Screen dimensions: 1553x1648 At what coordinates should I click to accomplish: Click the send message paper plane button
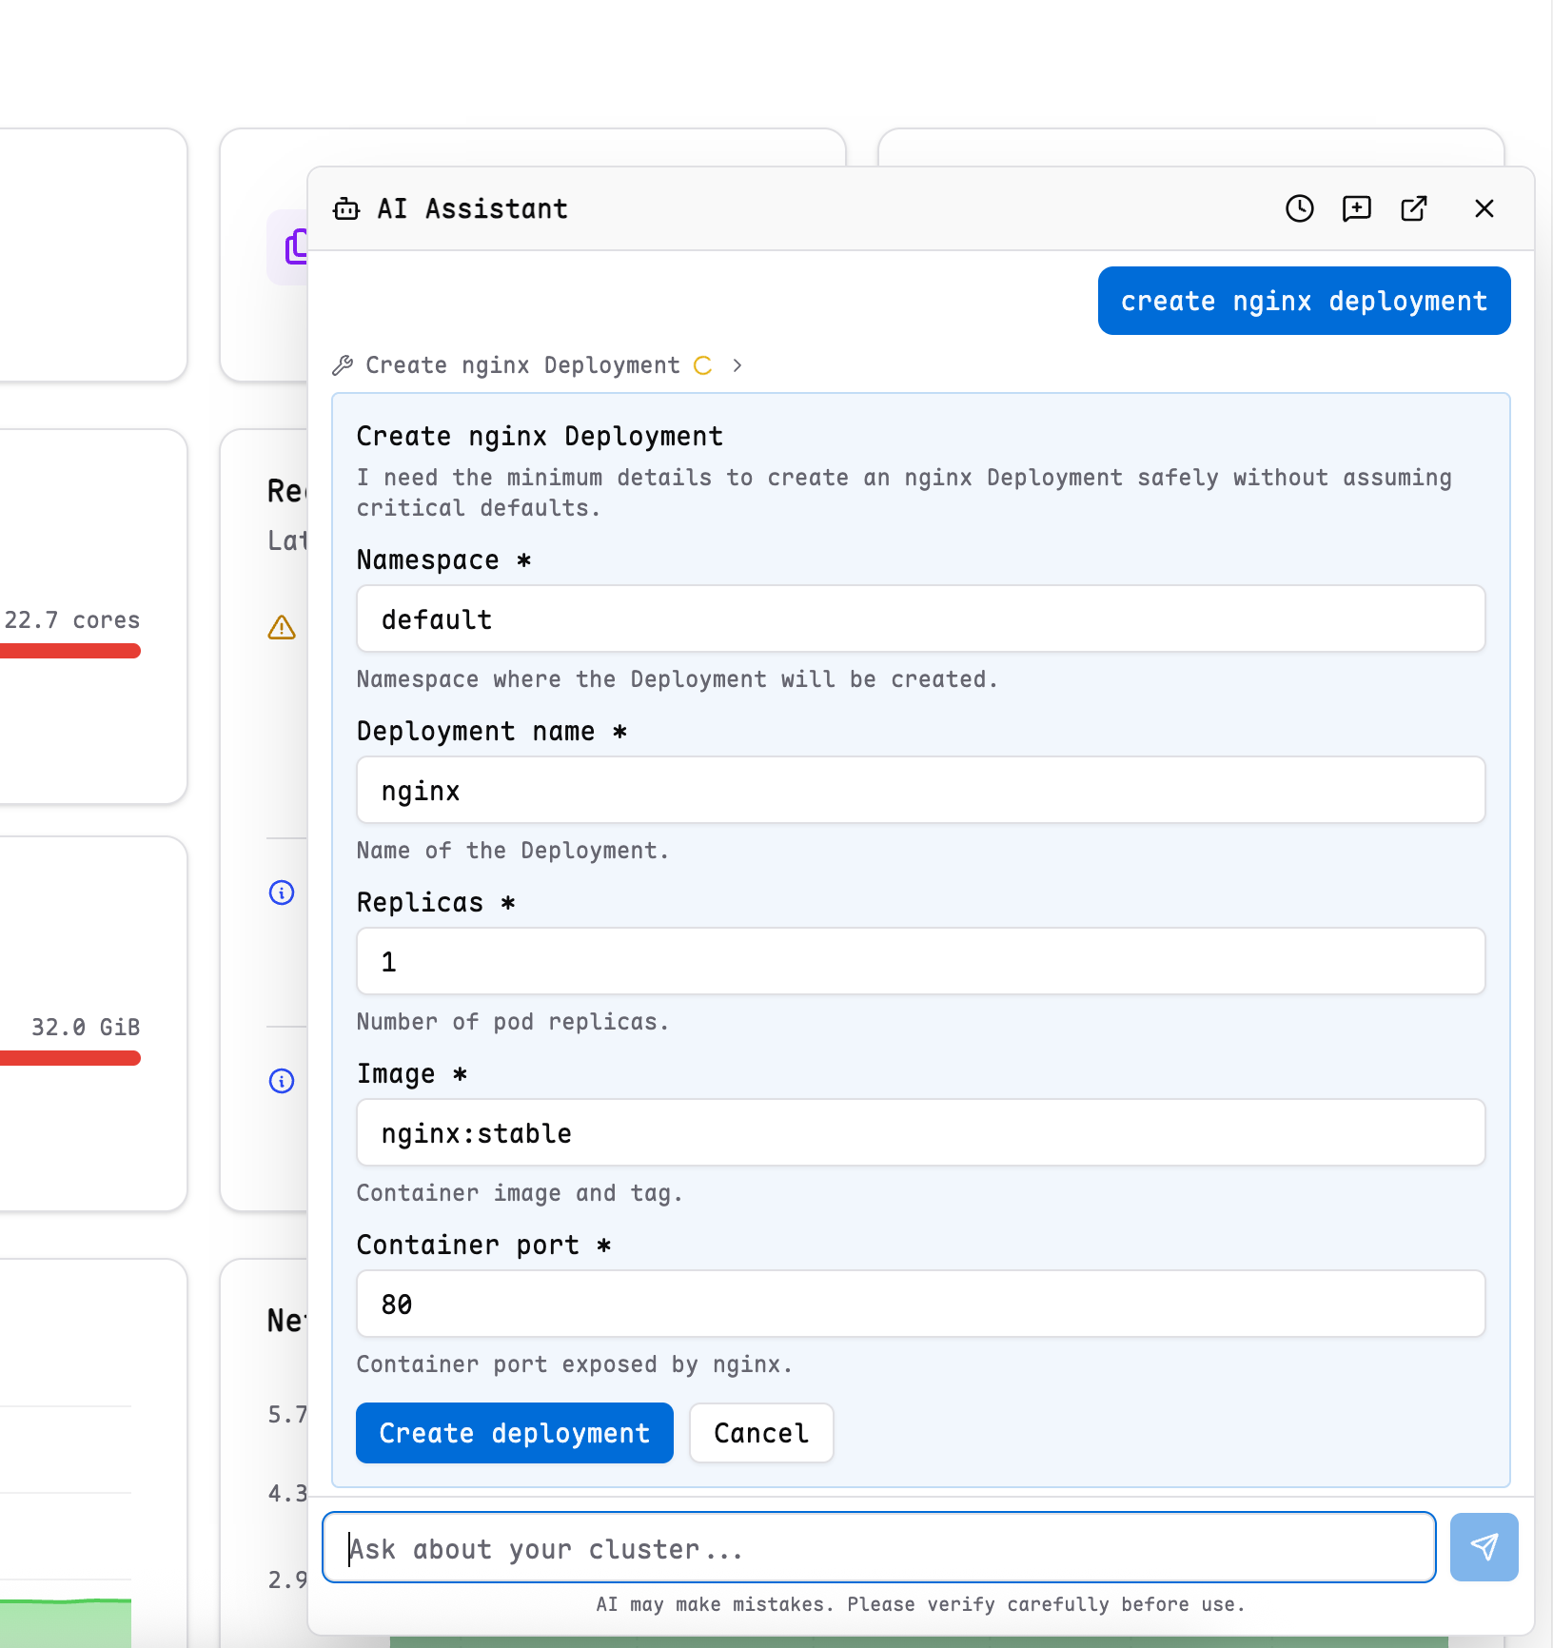1484,1547
